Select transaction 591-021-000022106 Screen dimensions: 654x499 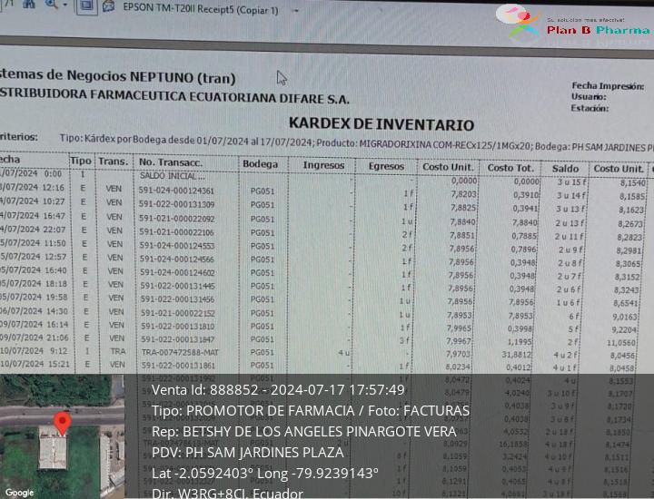(177, 232)
